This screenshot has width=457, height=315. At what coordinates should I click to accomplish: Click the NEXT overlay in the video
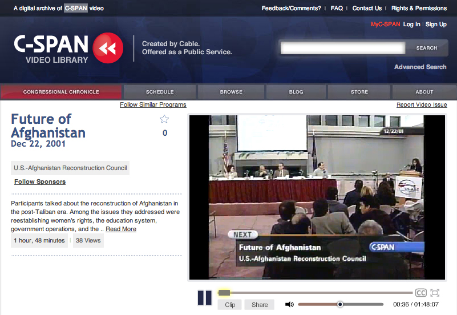pos(242,235)
